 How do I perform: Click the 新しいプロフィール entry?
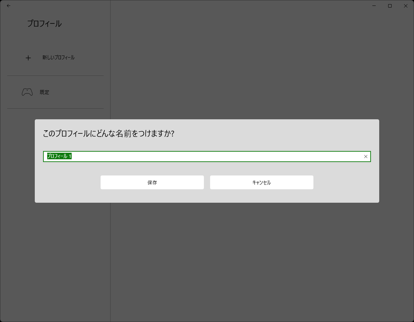(59, 57)
